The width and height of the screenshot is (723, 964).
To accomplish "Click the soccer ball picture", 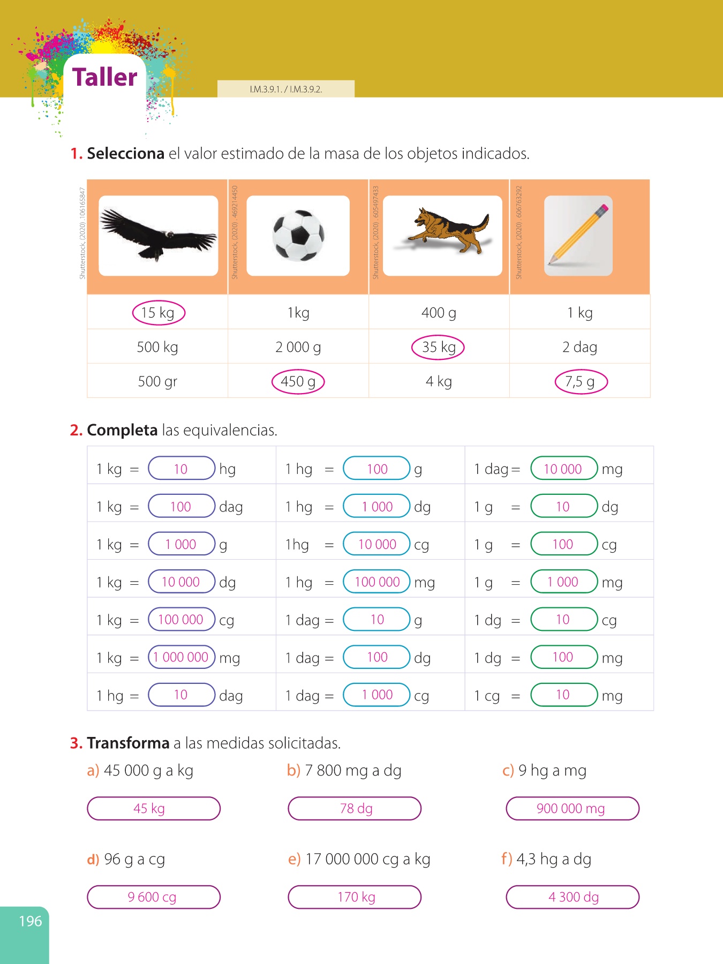I will tap(298, 236).
